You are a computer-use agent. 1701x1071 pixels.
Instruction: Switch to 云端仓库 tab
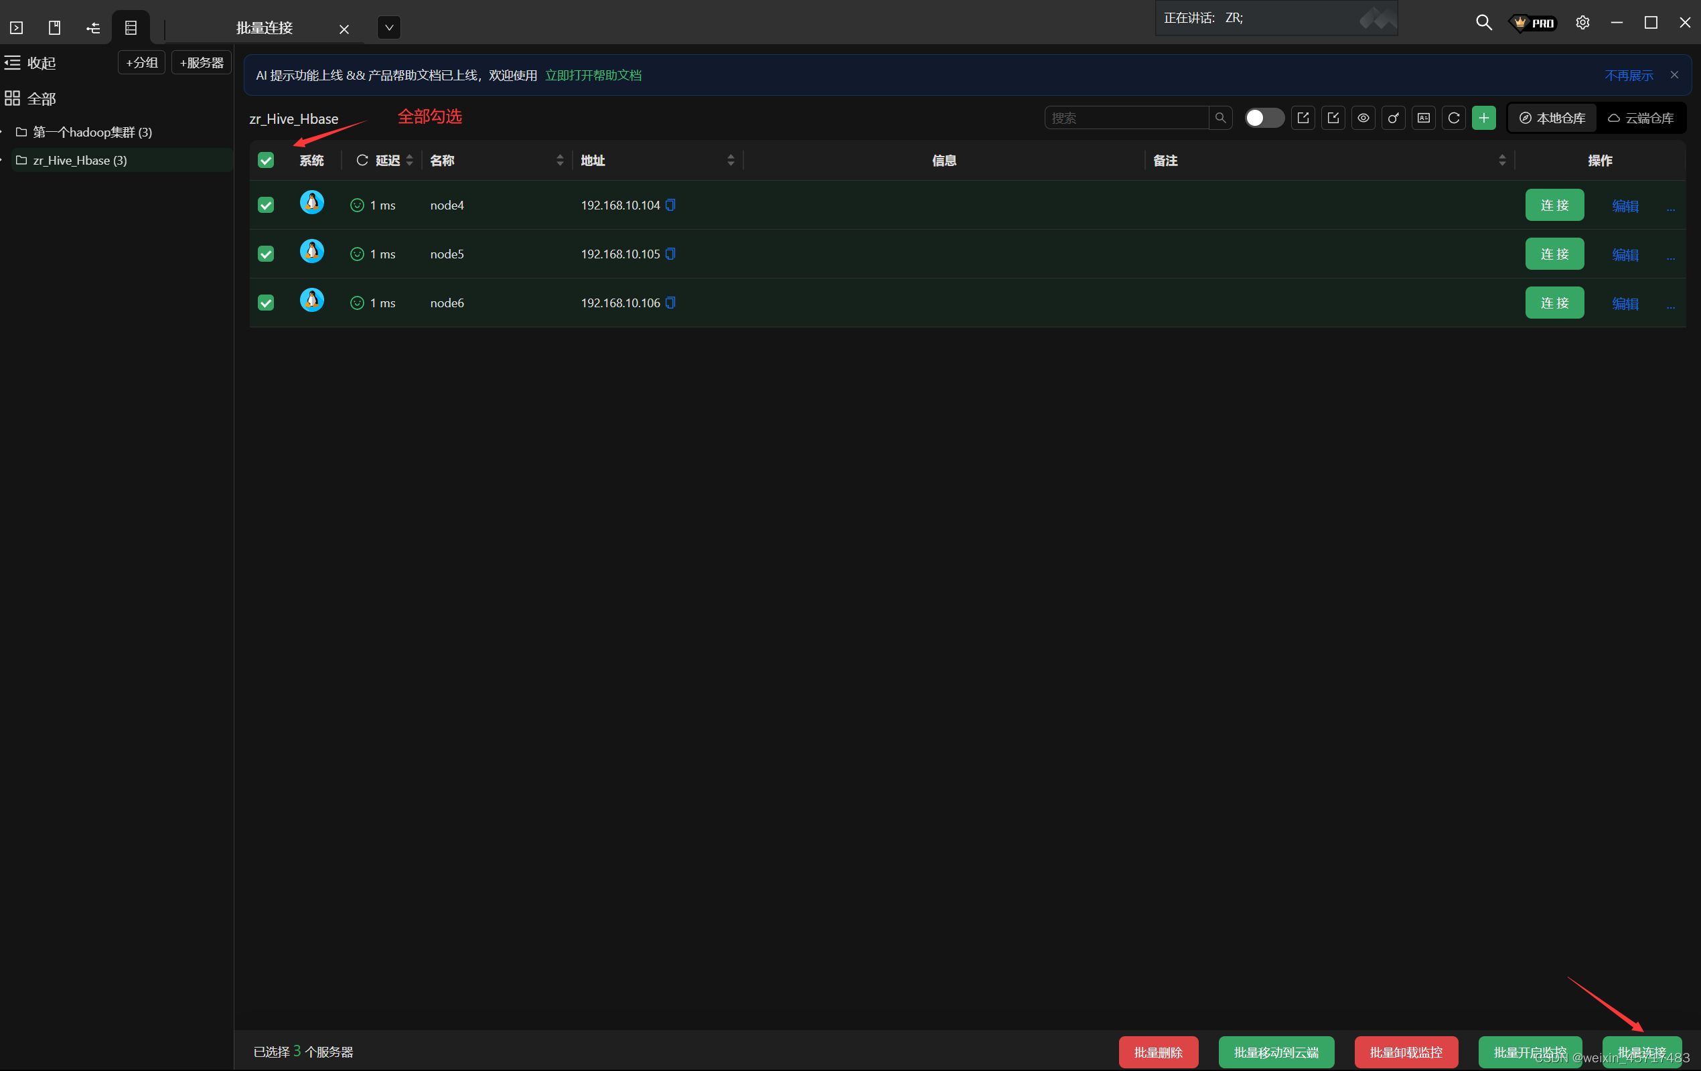point(1640,118)
